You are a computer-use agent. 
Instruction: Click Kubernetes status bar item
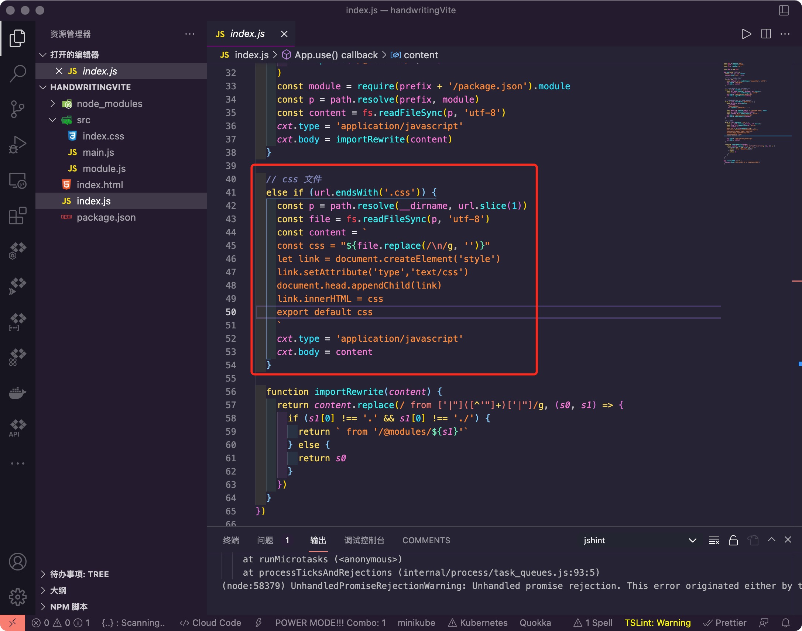[x=478, y=623]
